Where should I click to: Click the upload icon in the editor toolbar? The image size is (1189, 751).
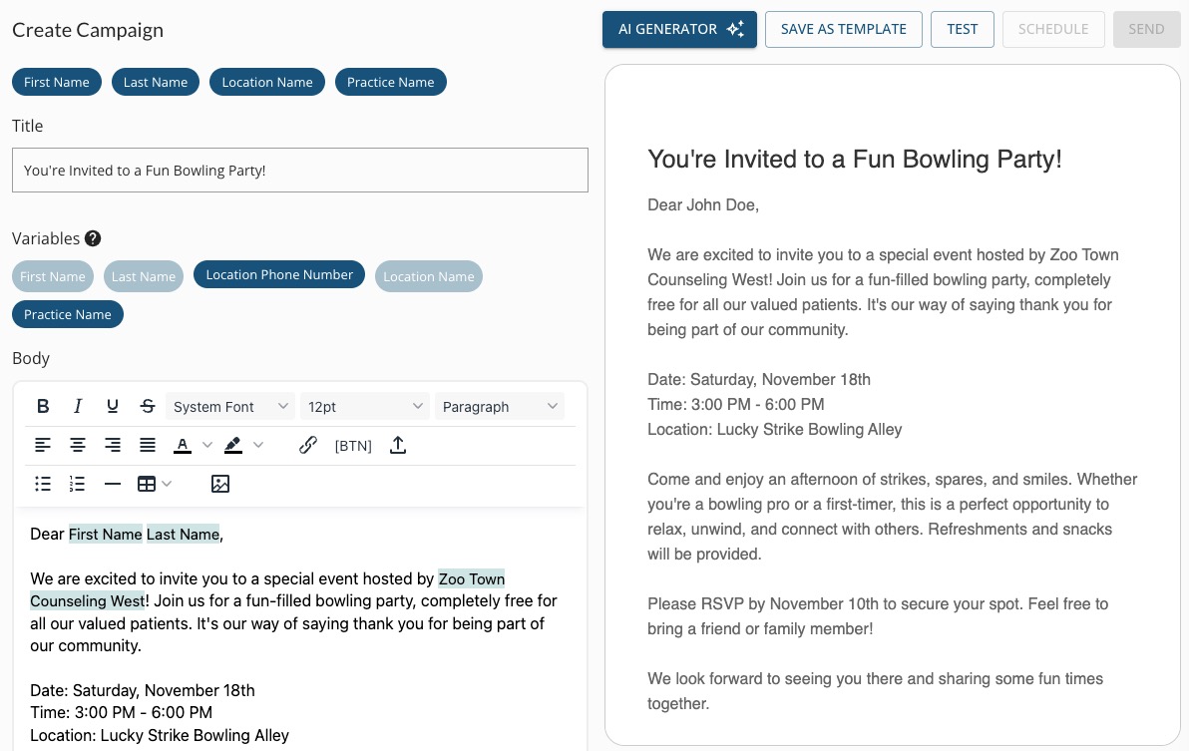(398, 445)
